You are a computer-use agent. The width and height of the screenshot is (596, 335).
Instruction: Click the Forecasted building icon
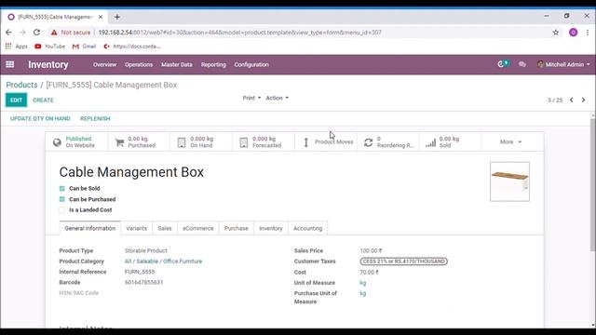tap(244, 142)
